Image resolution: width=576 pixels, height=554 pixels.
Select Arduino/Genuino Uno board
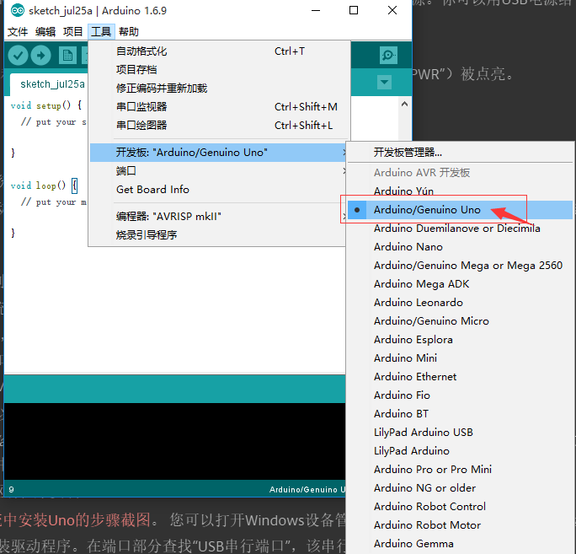tap(461, 210)
